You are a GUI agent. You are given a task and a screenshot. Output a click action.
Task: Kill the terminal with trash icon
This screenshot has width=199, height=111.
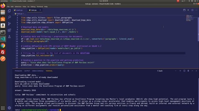188,71
